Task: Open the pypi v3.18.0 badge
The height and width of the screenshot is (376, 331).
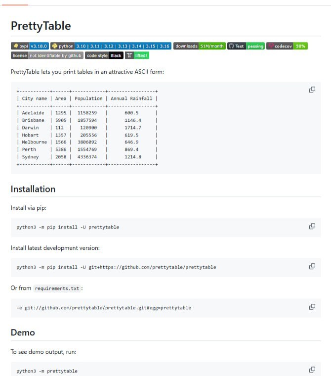Action: [x=30, y=46]
